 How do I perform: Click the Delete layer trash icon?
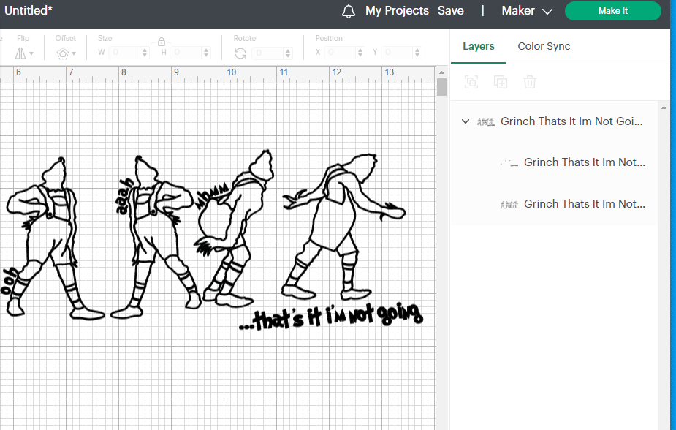point(529,81)
